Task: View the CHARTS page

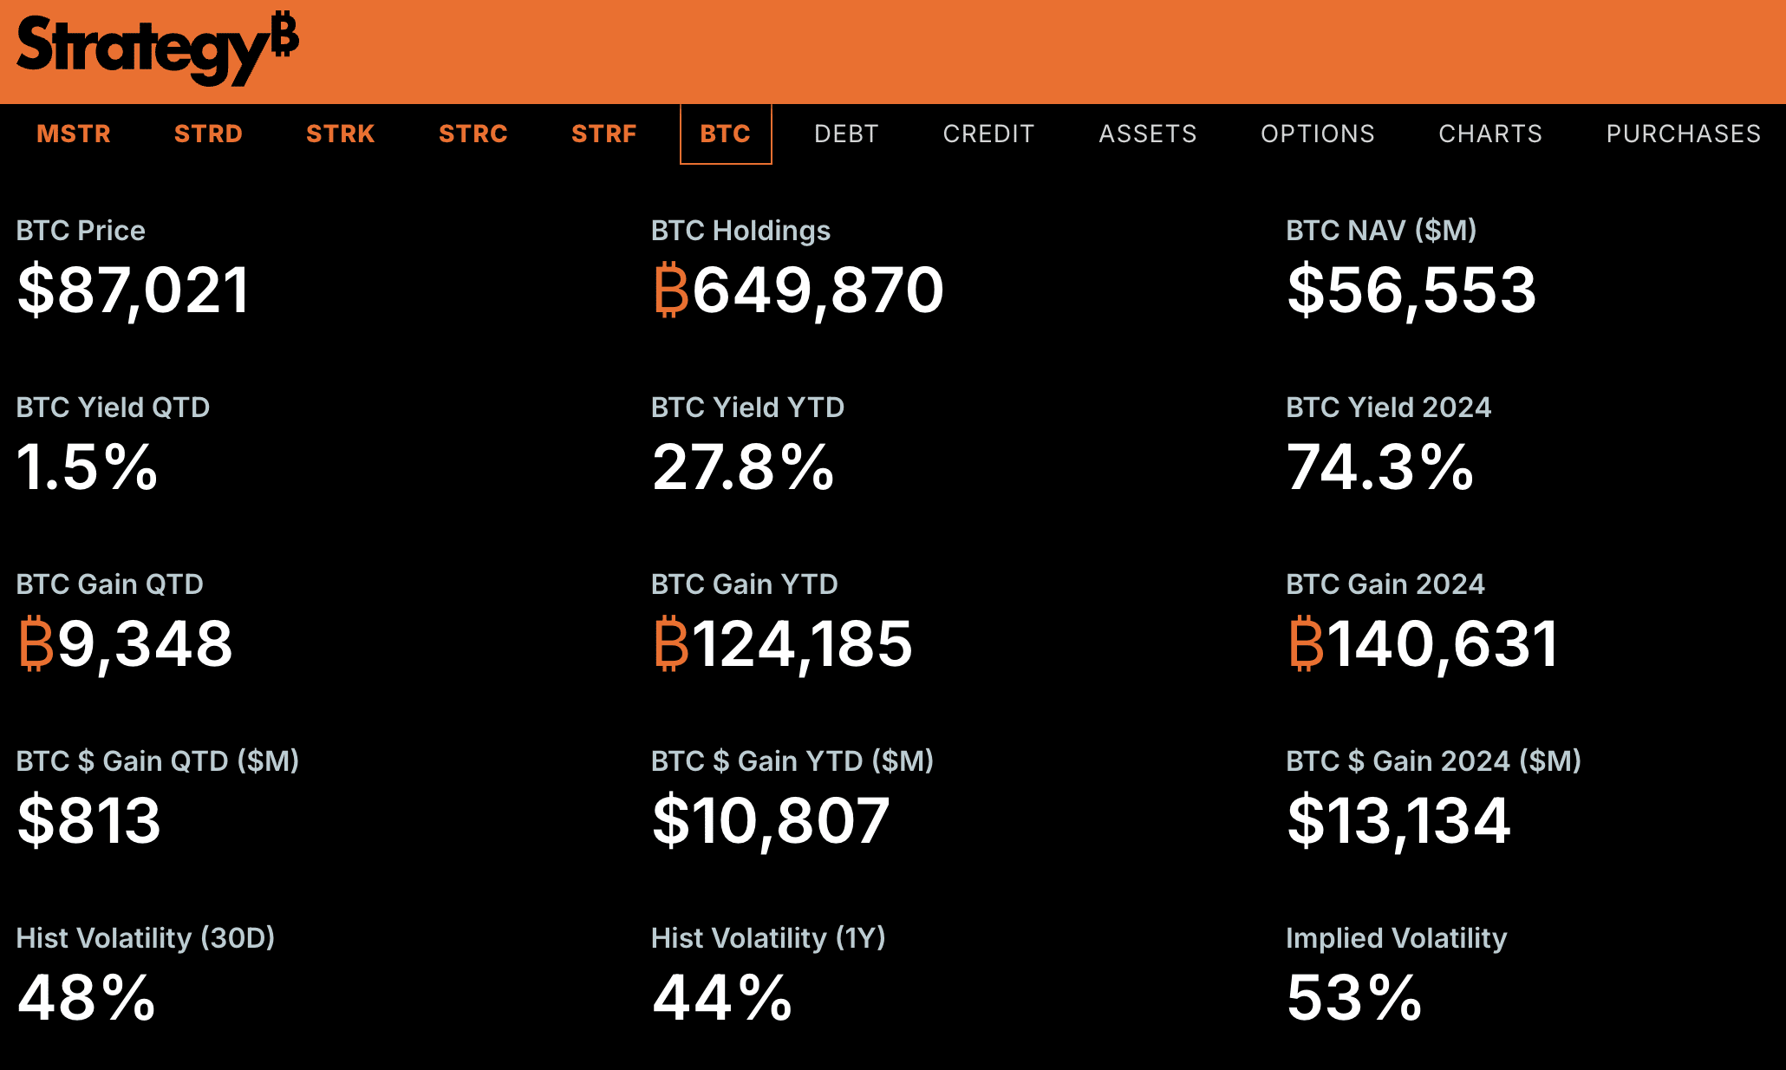Action: [1489, 134]
